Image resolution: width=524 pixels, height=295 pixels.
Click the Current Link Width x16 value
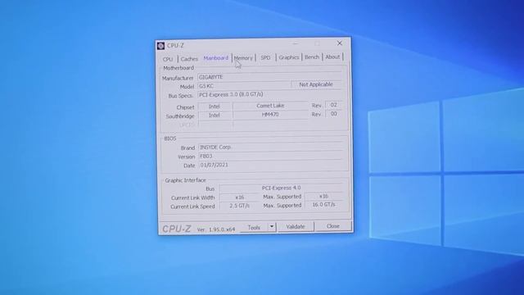coord(240,197)
